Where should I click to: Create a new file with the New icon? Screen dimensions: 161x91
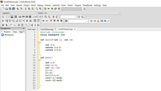point(3,9)
